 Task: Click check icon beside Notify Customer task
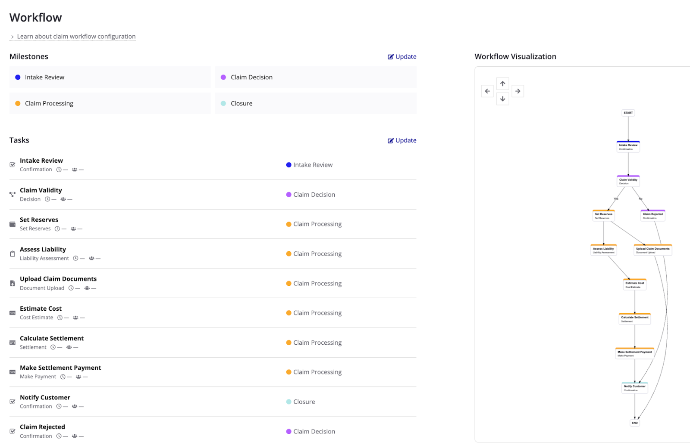[13, 402]
